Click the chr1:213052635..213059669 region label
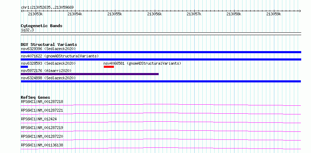 (x=47, y=8)
